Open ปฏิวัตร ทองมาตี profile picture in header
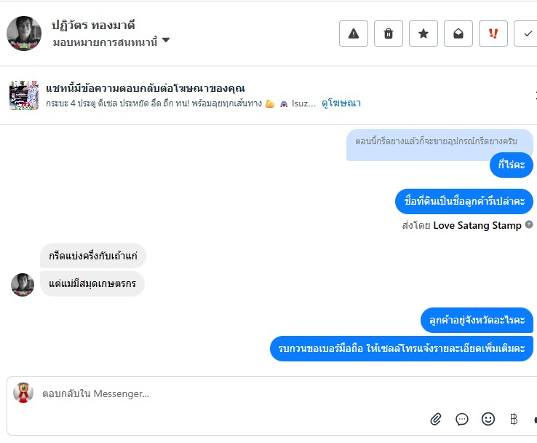The image size is (537, 443). coord(24,34)
